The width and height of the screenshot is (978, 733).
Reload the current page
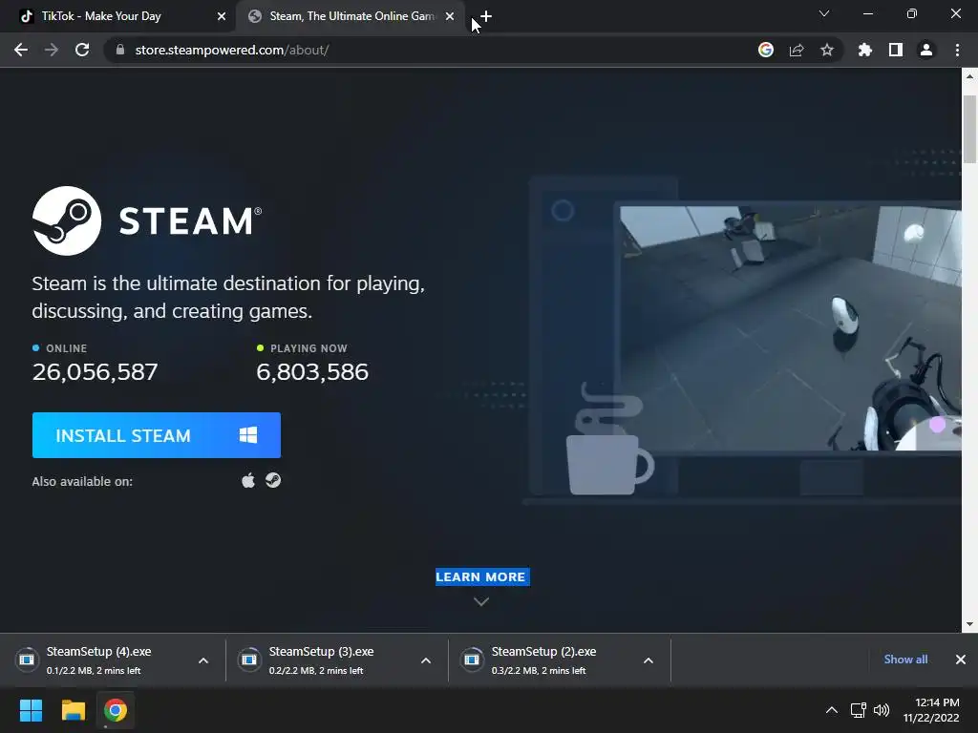tap(82, 50)
